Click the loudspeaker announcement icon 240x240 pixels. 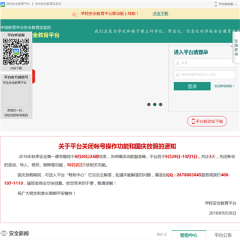point(75,14)
